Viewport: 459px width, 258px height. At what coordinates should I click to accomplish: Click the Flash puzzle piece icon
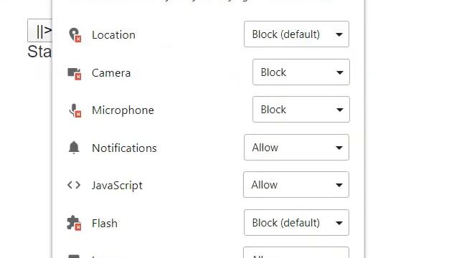tap(74, 223)
